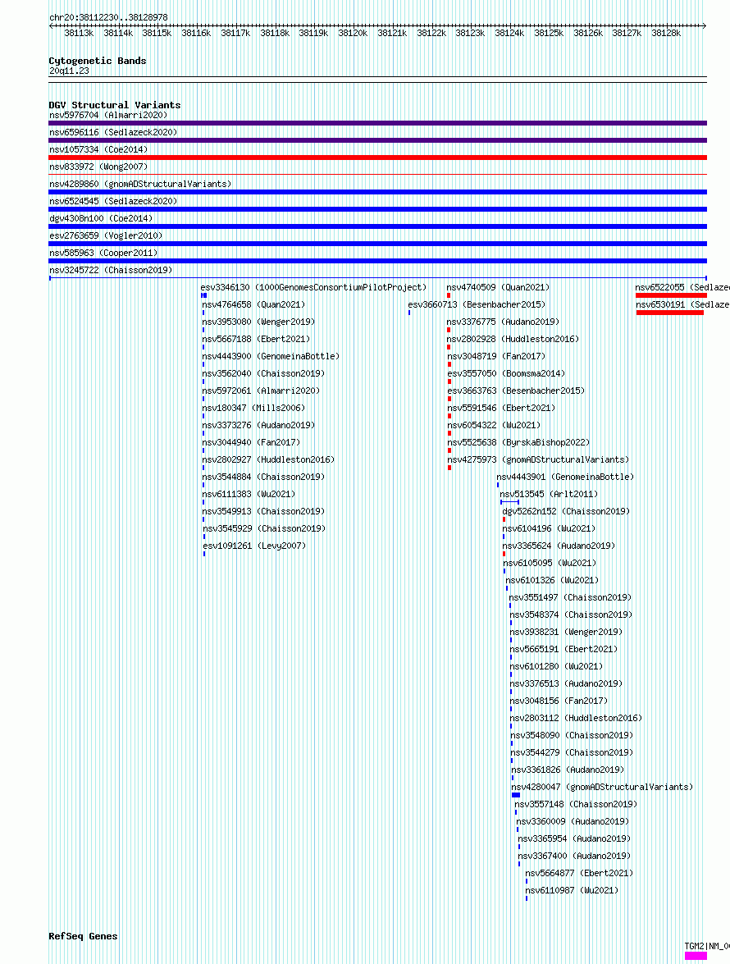Click nsv3544884 (Chaisson2019) label
Viewport: 730px width, 964px height.
tap(263, 477)
